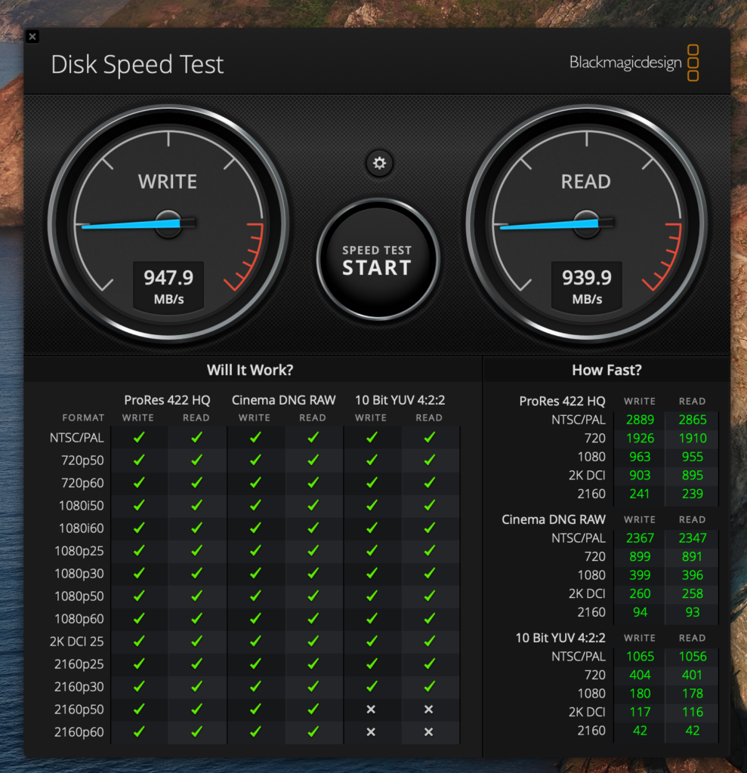This screenshot has width=747, height=773.
Task: Click 10 Bit YUV 2K DCI read value 116
Action: click(x=693, y=712)
